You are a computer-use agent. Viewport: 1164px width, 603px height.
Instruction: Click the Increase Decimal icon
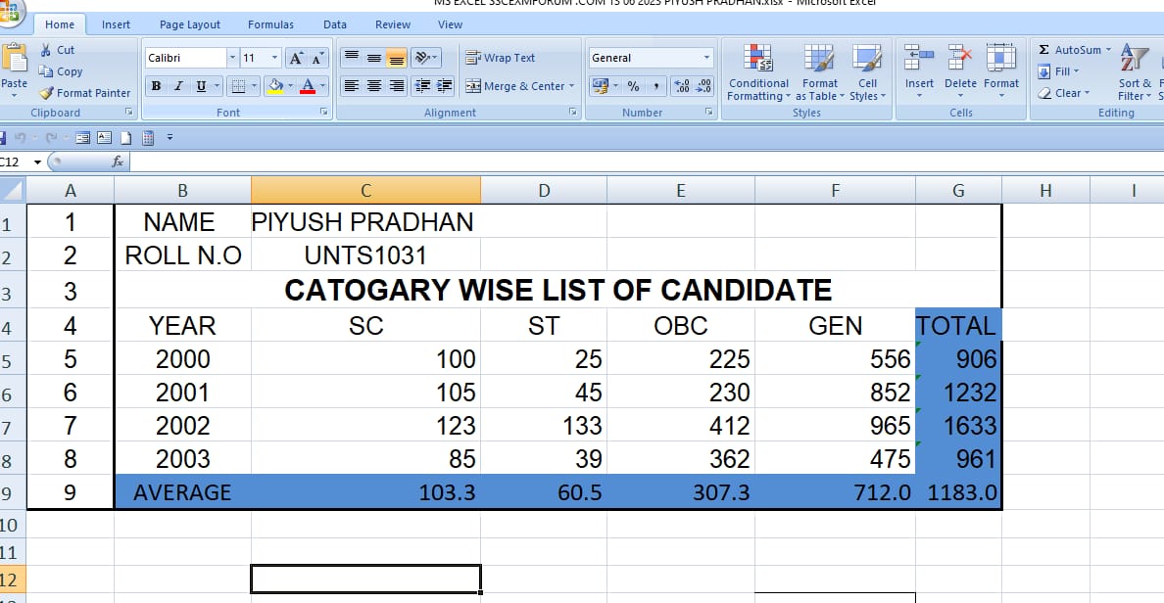(682, 86)
